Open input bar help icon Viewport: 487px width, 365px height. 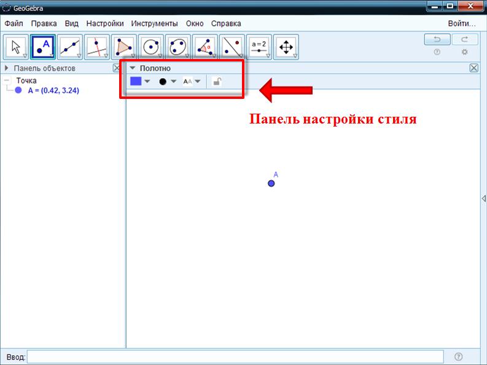tap(458, 356)
